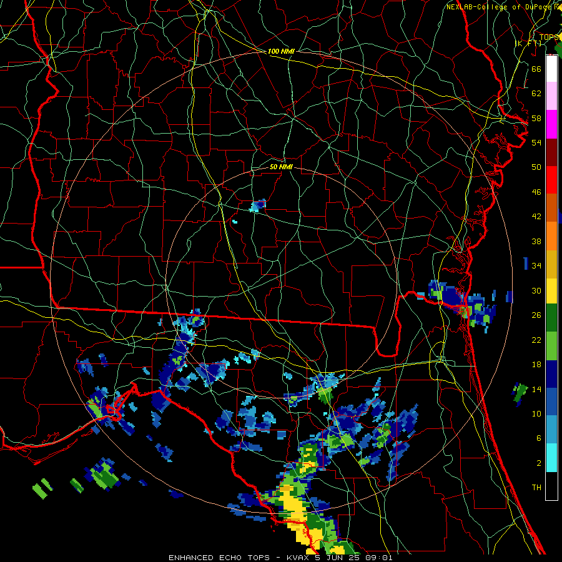Click the legend value 50
562x562 pixels.
tap(536, 167)
